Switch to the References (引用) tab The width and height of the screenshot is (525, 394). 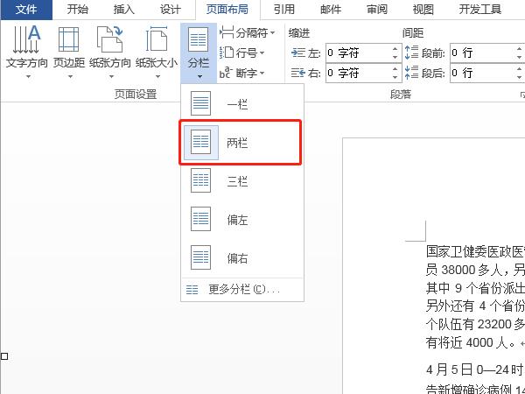pyautogui.click(x=283, y=10)
